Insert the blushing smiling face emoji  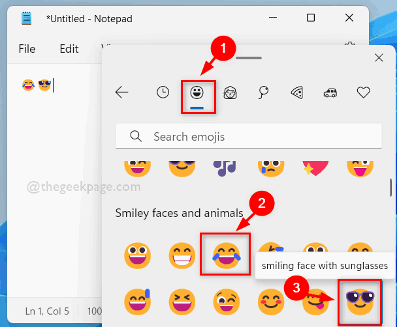tap(271, 302)
